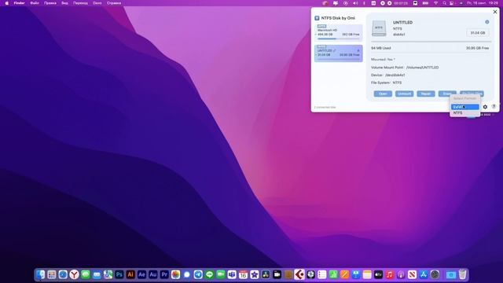This screenshot has width=503, height=283.
Task: Open Numbers from the Dock
Action: click(x=333, y=274)
